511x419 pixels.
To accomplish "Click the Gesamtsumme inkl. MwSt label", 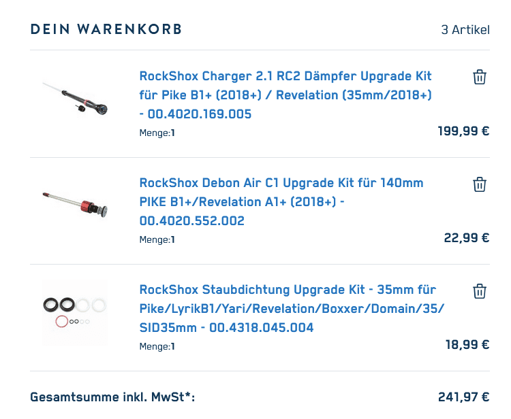I will (112, 397).
